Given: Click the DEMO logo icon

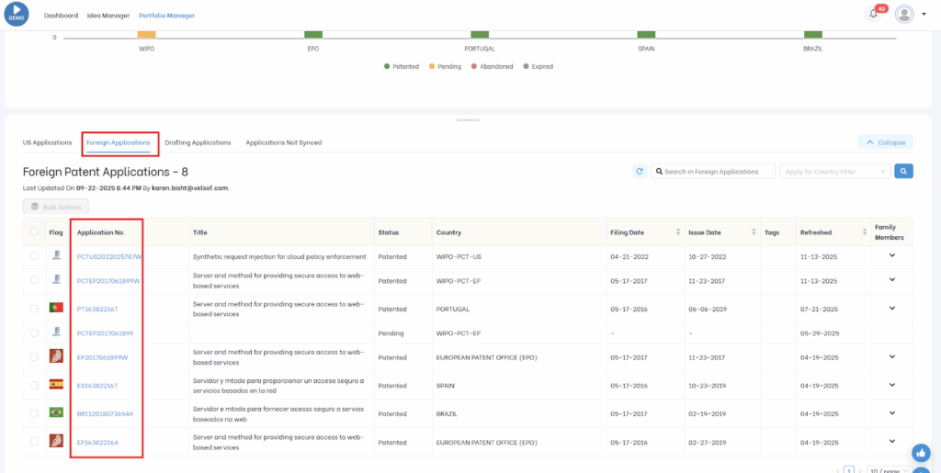Looking at the screenshot, I should [x=17, y=14].
